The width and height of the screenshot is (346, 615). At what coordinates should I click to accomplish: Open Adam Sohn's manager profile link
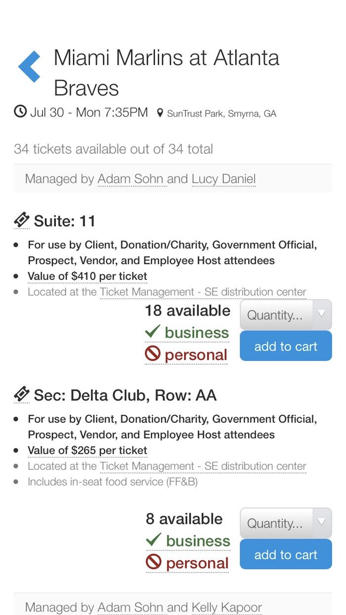pyautogui.click(x=131, y=179)
